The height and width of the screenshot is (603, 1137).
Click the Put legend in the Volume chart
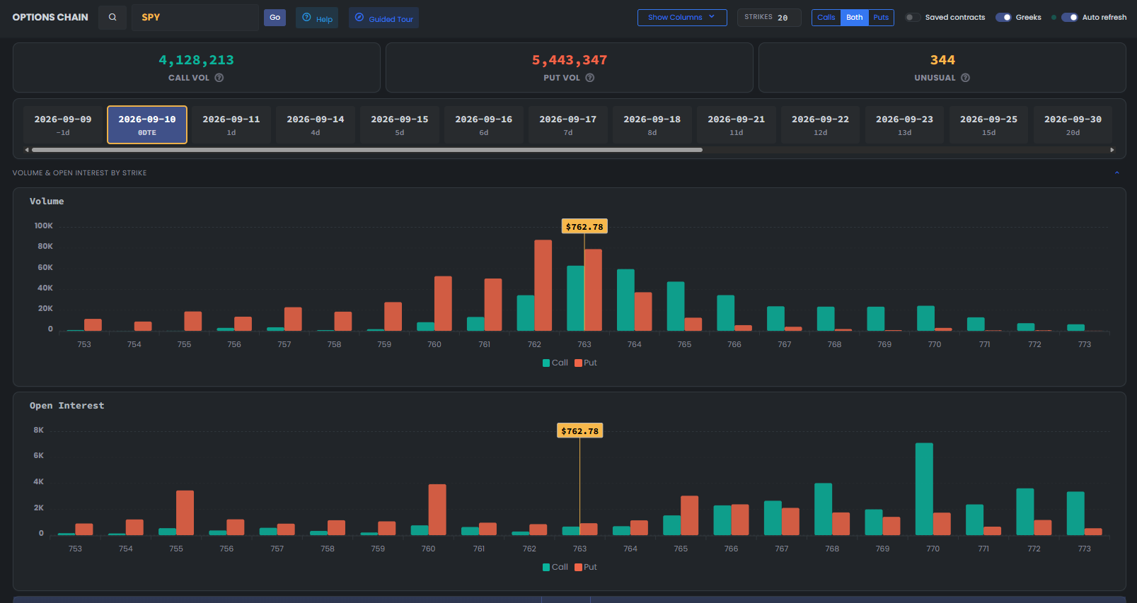point(586,363)
